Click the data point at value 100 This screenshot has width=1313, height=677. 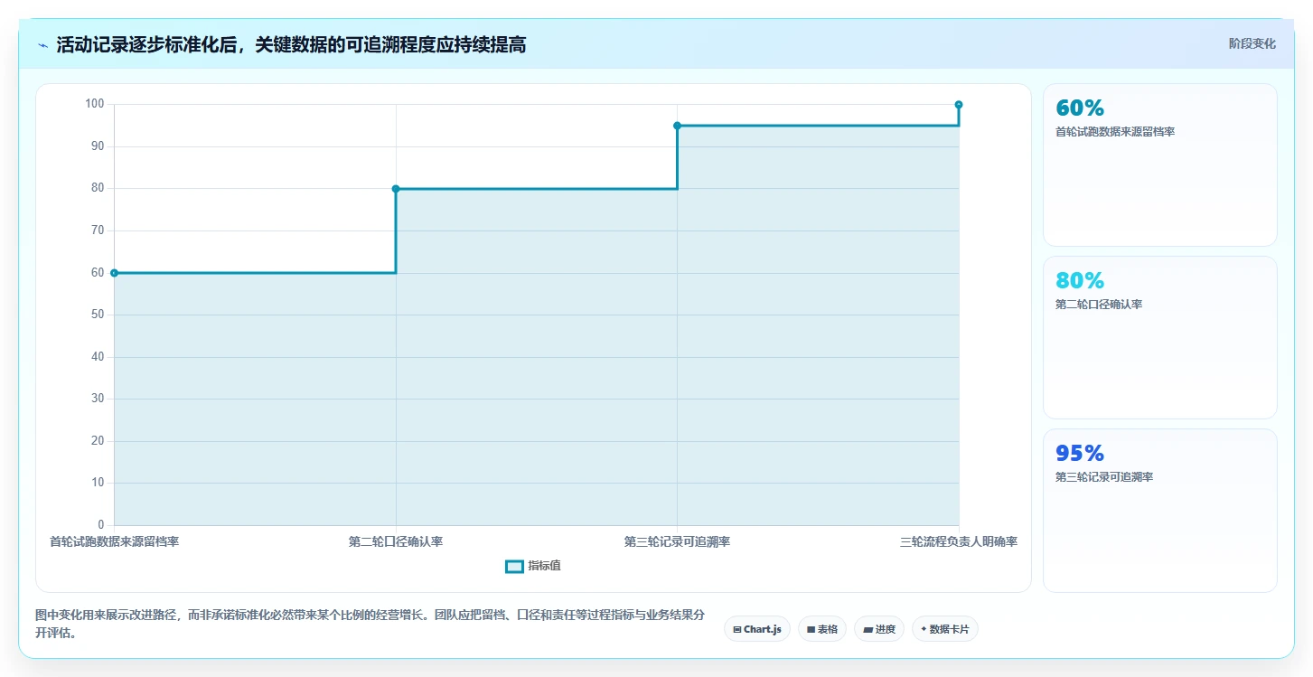(959, 105)
